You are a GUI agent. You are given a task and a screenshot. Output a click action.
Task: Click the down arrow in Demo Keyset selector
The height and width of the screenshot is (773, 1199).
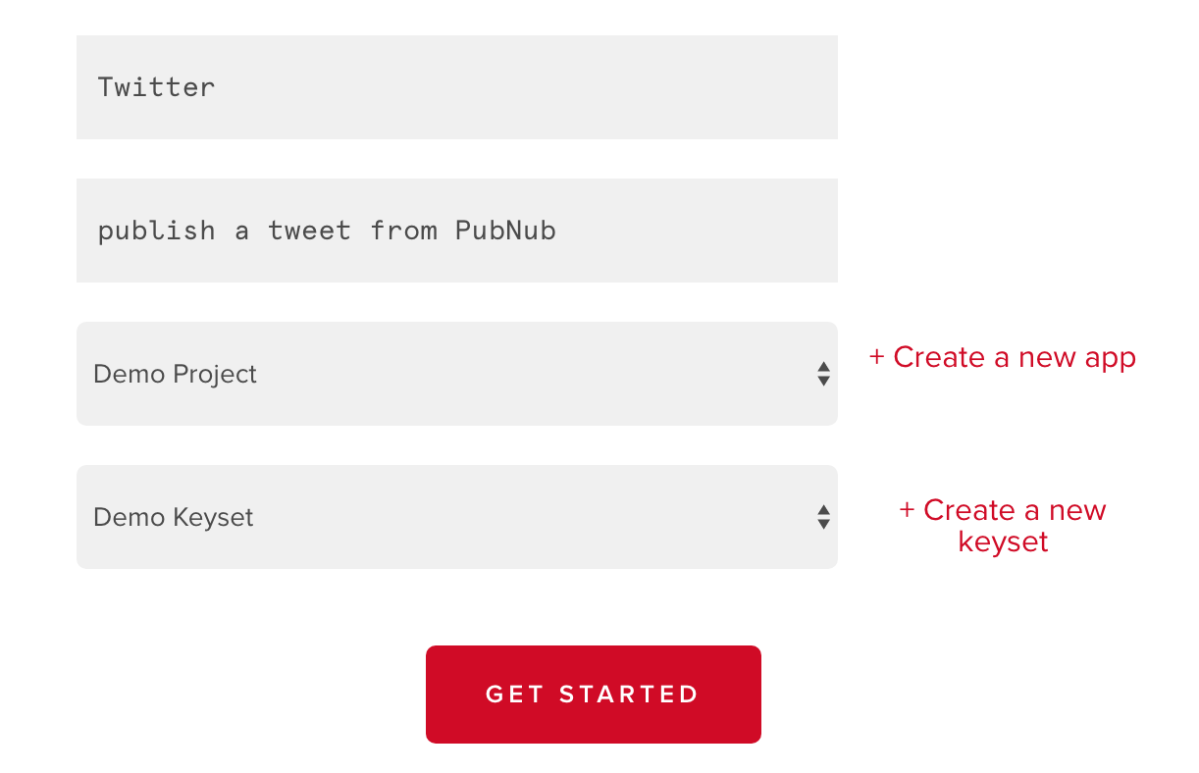pyautogui.click(x=823, y=525)
